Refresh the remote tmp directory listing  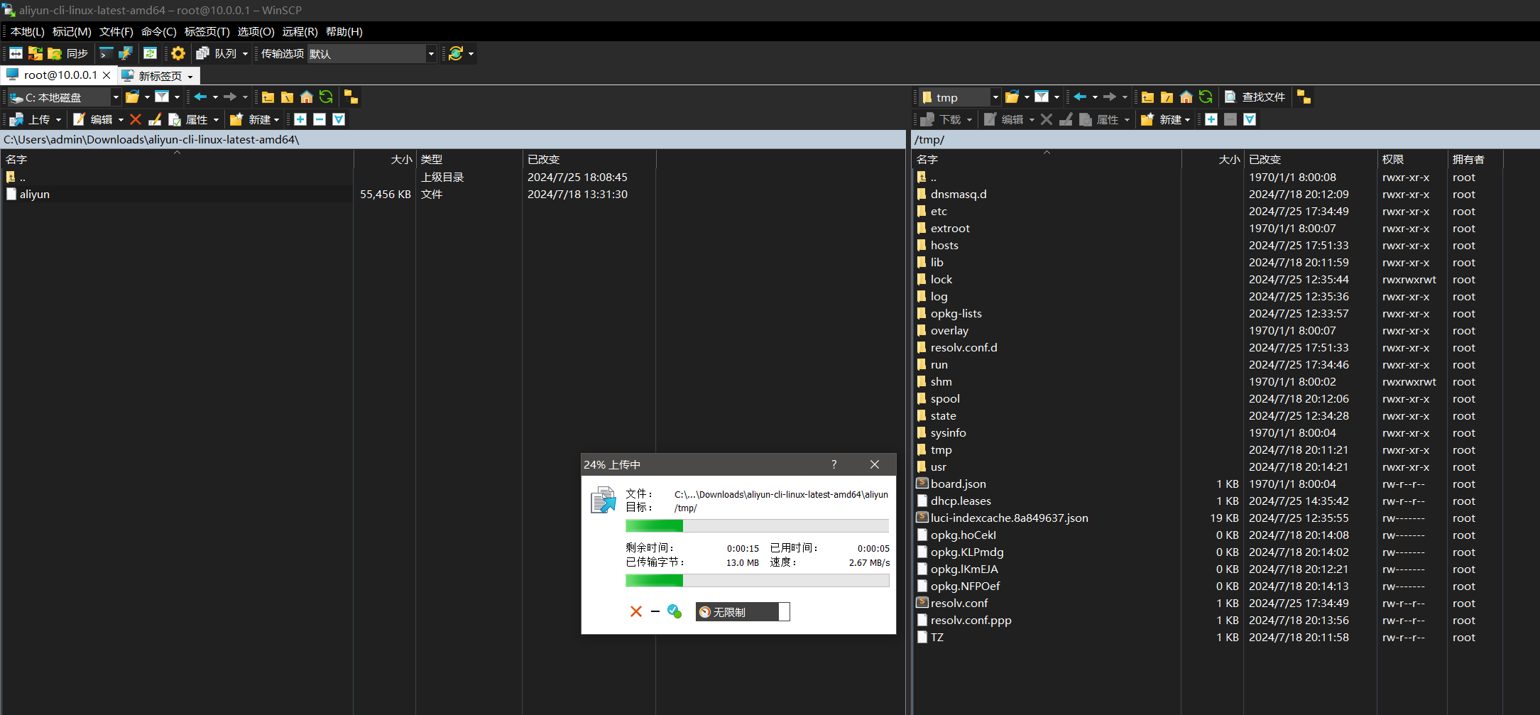[x=1206, y=97]
